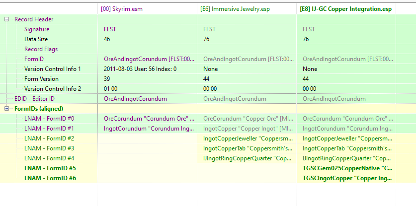Select the LNAM - FormID #1 row
Screen dimensions: 416x206
(x=208, y=129)
